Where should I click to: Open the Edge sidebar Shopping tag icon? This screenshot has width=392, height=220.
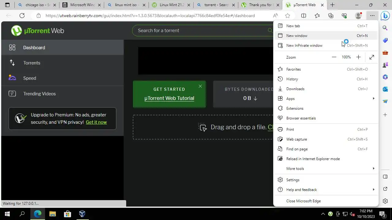pyautogui.click(x=385, y=40)
